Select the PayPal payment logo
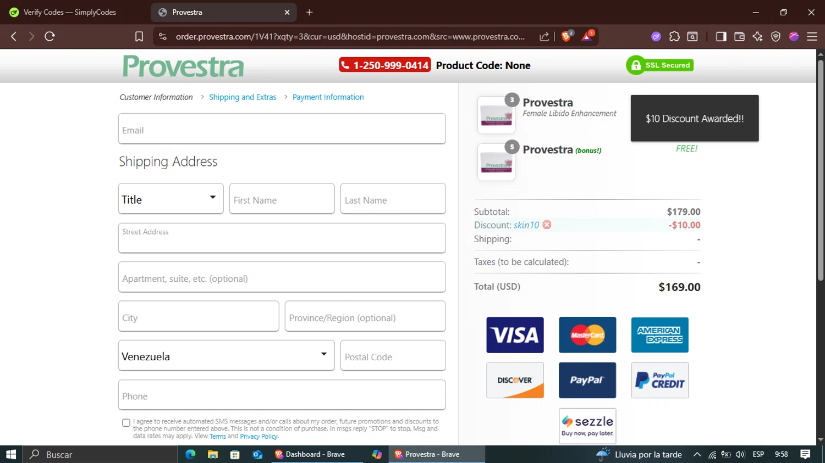825x463 pixels. [587, 380]
